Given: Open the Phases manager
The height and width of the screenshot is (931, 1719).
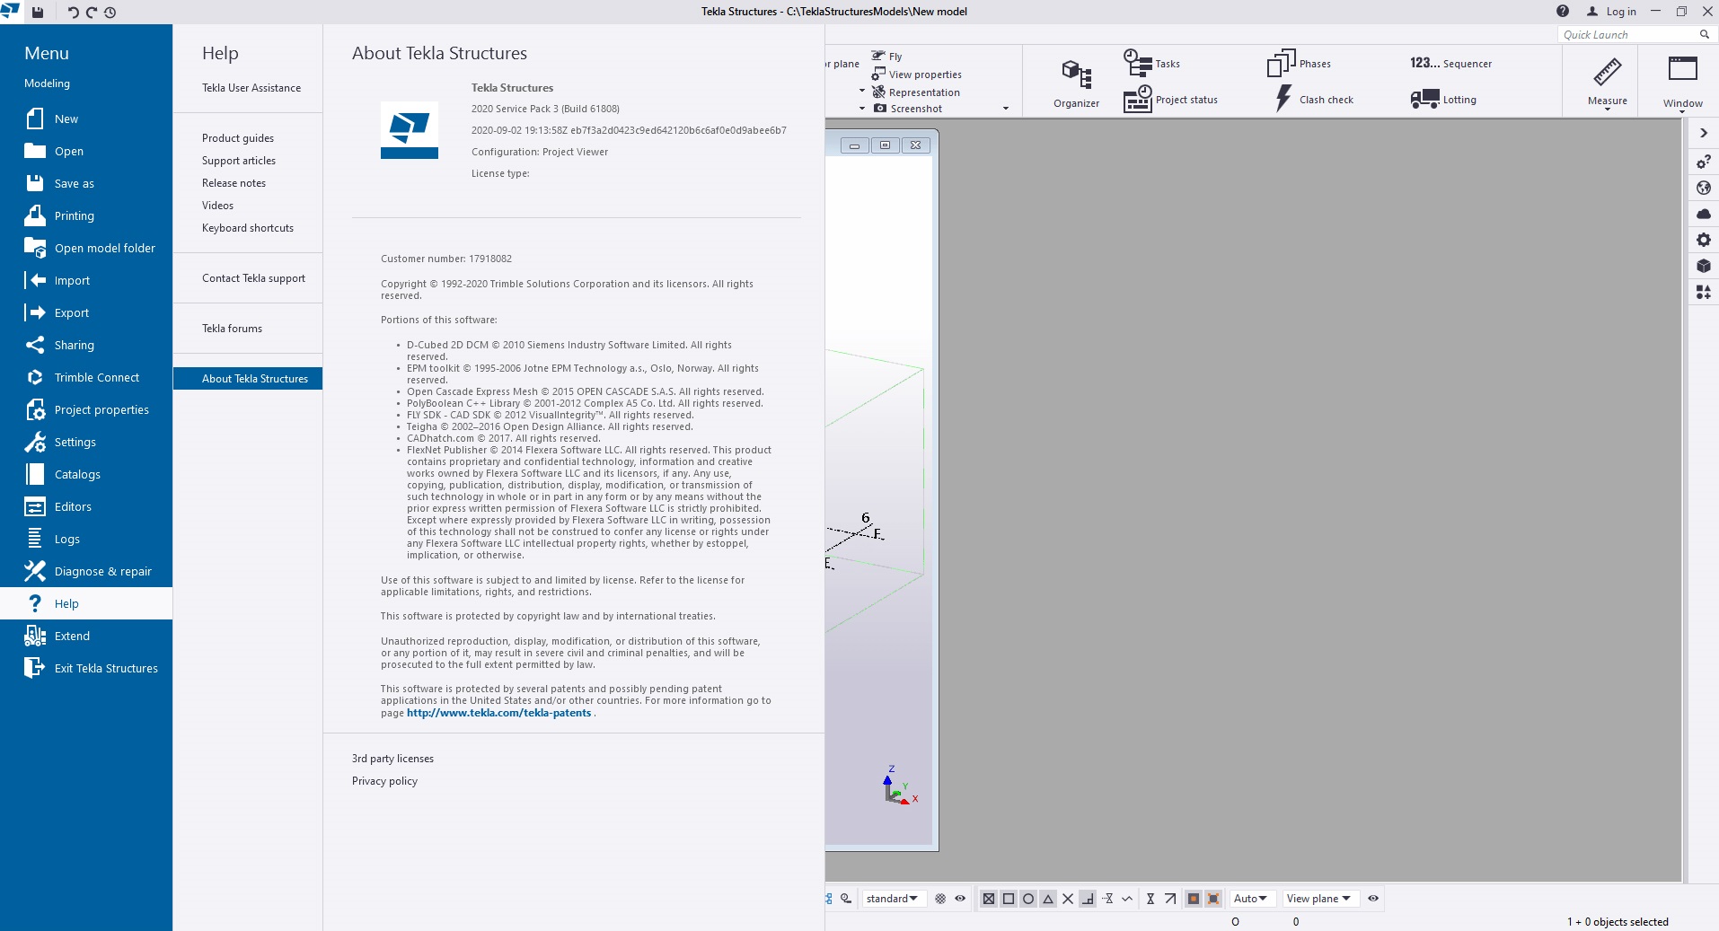Looking at the screenshot, I should click(1299, 64).
